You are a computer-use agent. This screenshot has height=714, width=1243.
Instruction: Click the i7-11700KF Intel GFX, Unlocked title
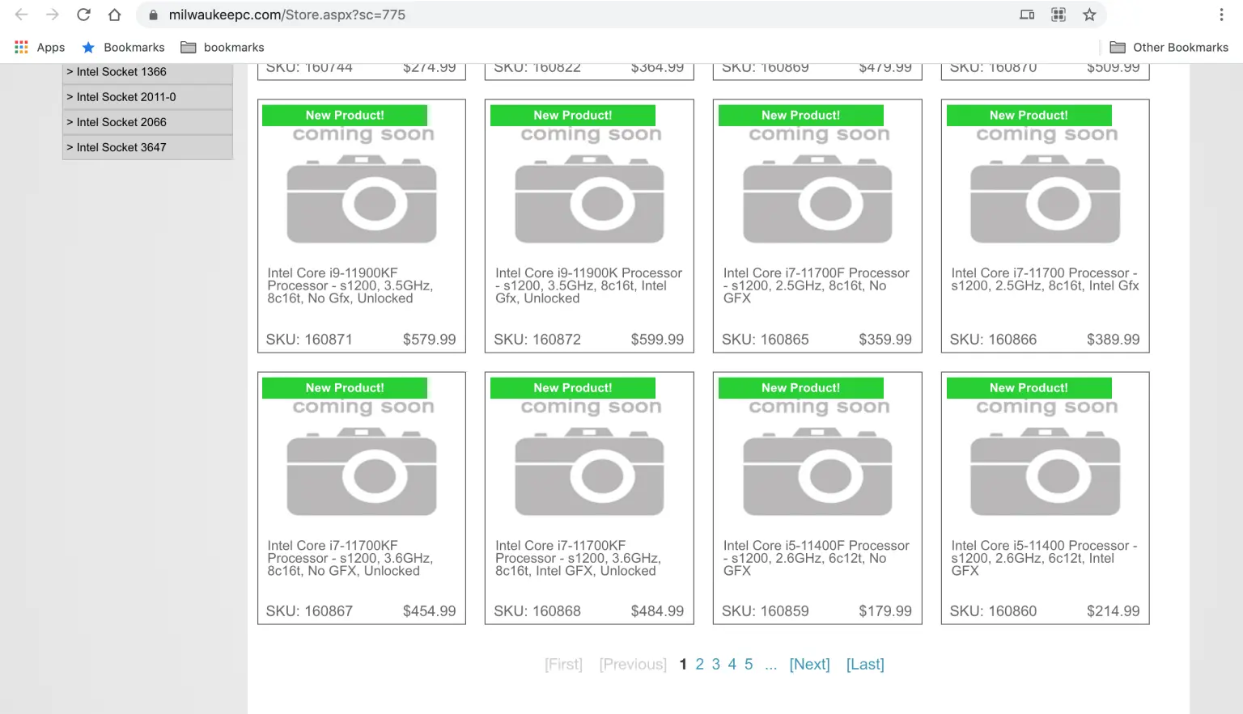[579, 558]
